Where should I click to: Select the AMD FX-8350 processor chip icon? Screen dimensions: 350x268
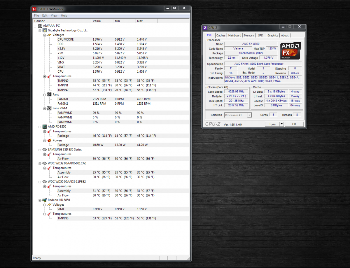[x=45, y=127]
